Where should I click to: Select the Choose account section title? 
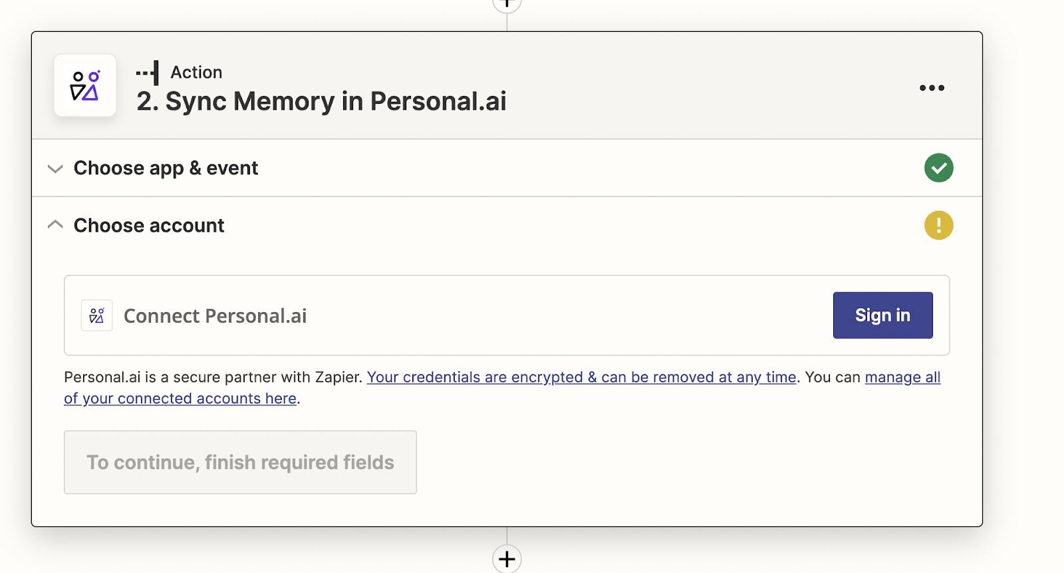149,226
